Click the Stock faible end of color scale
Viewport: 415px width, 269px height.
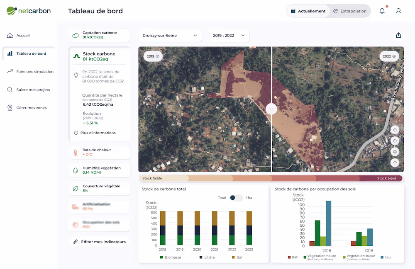(x=152, y=178)
